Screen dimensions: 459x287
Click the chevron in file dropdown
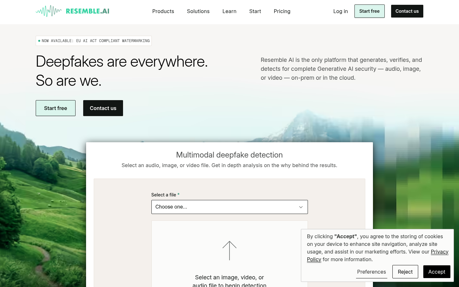coord(301,207)
